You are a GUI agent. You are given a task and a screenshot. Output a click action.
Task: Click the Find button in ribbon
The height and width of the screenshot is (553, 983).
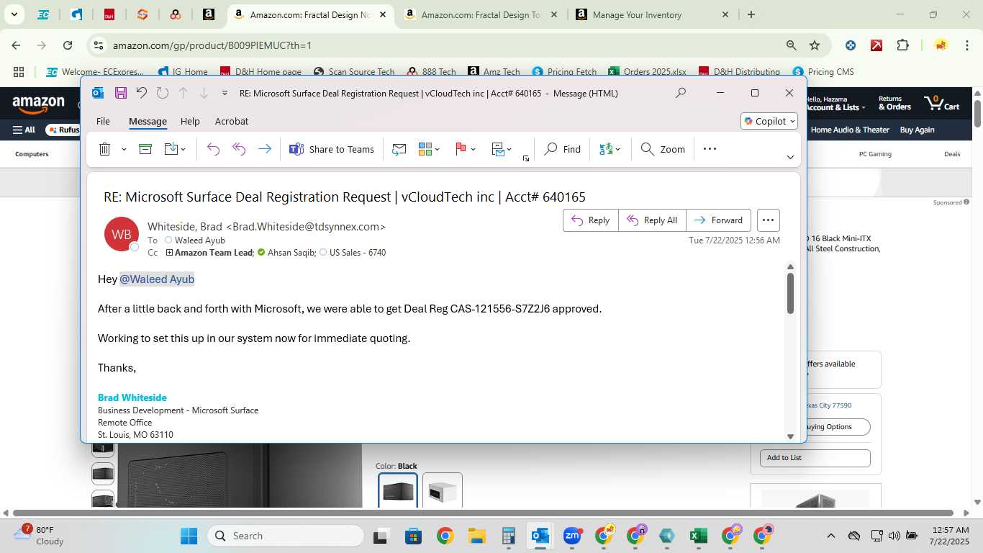[x=563, y=149]
